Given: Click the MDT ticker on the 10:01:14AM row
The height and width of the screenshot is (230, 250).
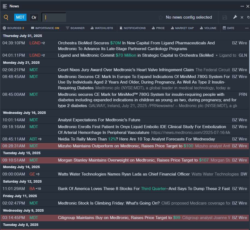Looking at the screenshot, I should pos(34,120).
